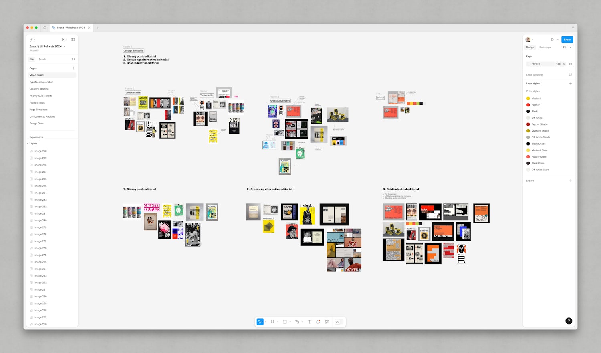Viewport: 601px width, 353px height.
Task: Open Local variables settings icon
Action: 571,75
